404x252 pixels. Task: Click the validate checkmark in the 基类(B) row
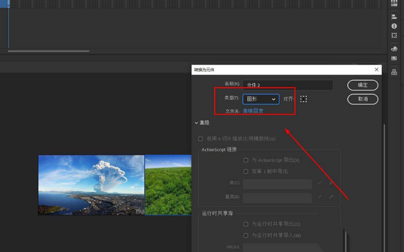(x=319, y=197)
